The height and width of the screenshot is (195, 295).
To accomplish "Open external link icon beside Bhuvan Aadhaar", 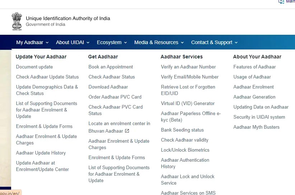I will (x=127, y=131).
